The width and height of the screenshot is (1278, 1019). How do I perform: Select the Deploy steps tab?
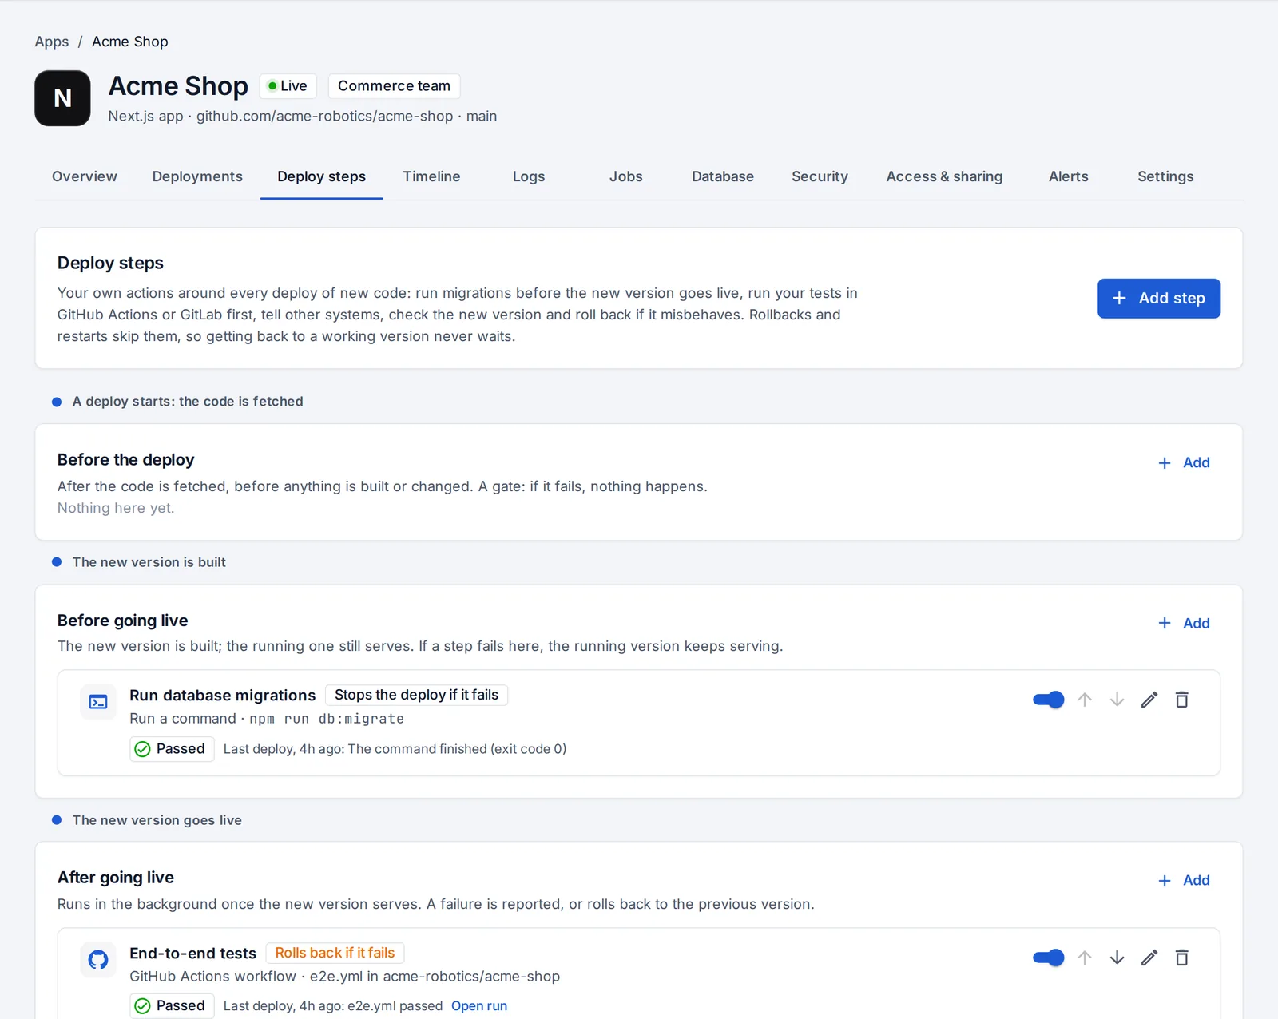tap(321, 176)
